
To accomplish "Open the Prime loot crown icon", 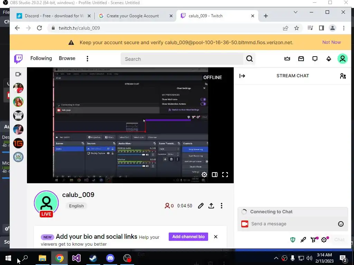I will click(287, 59).
